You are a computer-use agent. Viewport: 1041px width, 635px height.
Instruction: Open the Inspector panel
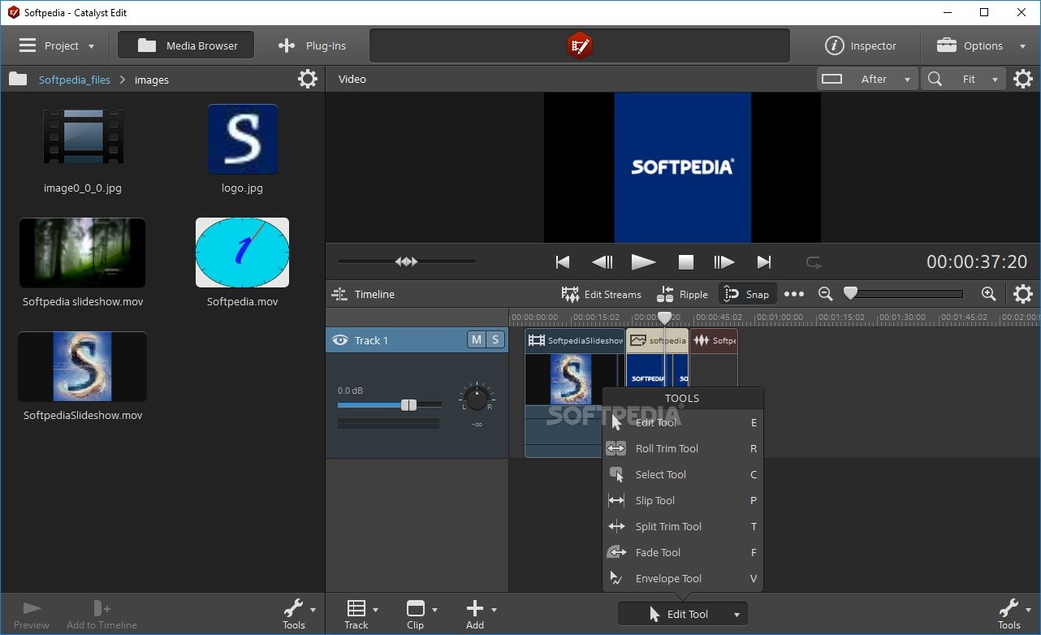click(861, 45)
